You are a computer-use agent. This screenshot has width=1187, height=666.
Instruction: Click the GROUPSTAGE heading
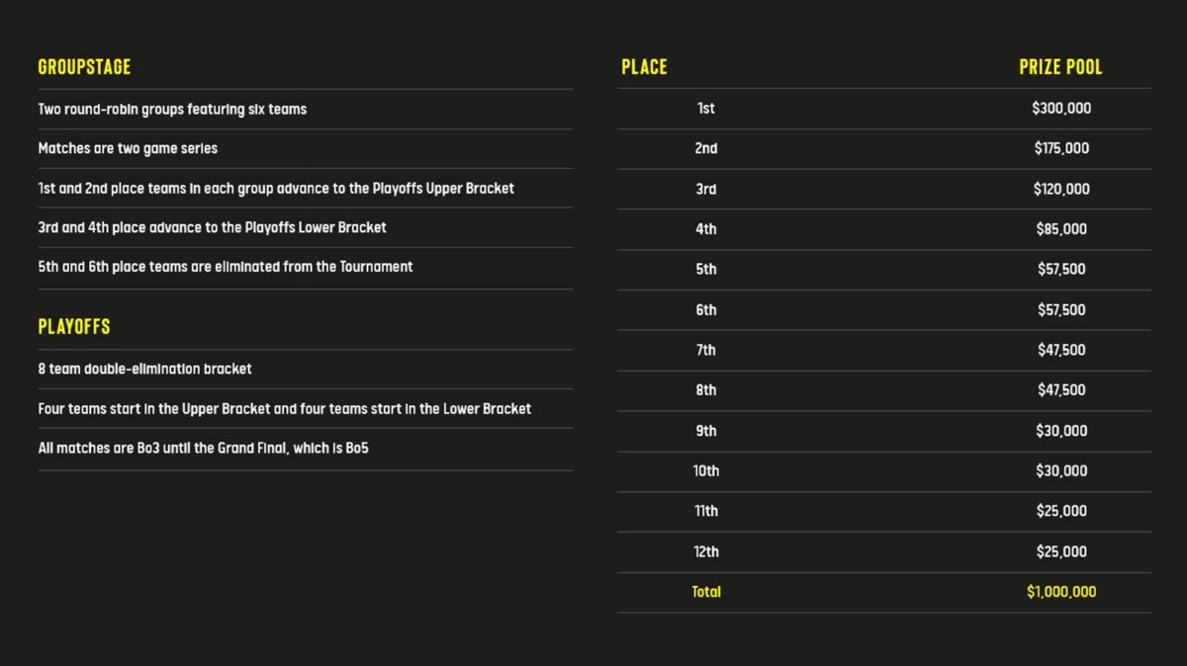[84, 67]
